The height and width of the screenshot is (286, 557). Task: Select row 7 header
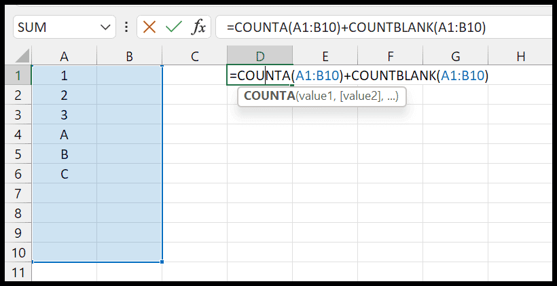pyautogui.click(x=18, y=194)
